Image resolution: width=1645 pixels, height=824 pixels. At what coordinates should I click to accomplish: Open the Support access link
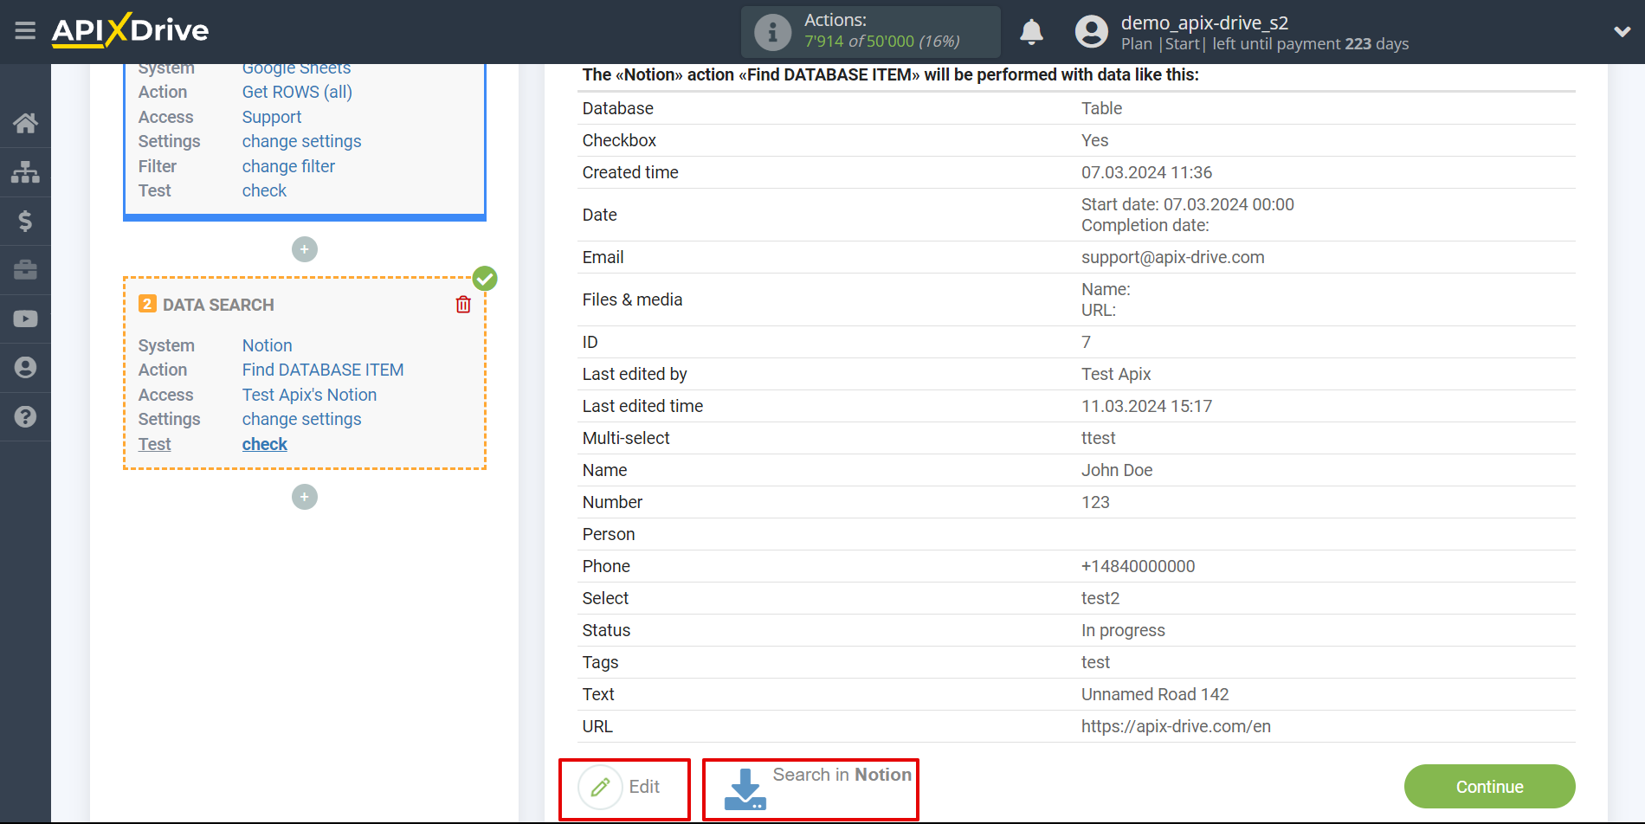(x=272, y=117)
